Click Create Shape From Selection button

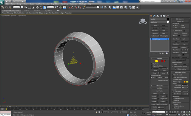[x=159, y=104]
